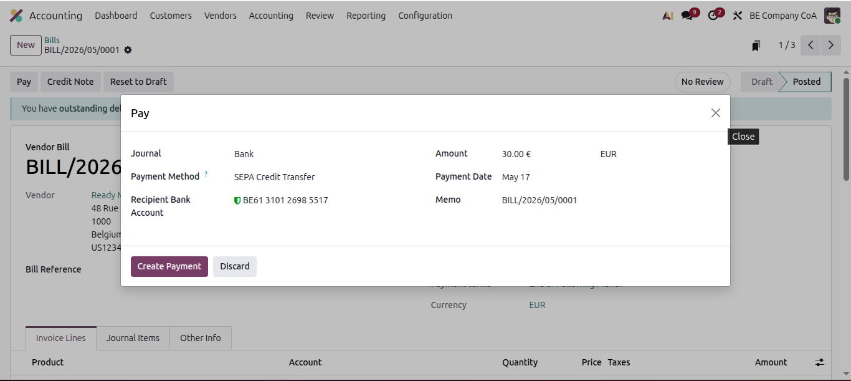The height and width of the screenshot is (381, 851).
Task: Click the Pay dialog title
Action: coord(140,113)
